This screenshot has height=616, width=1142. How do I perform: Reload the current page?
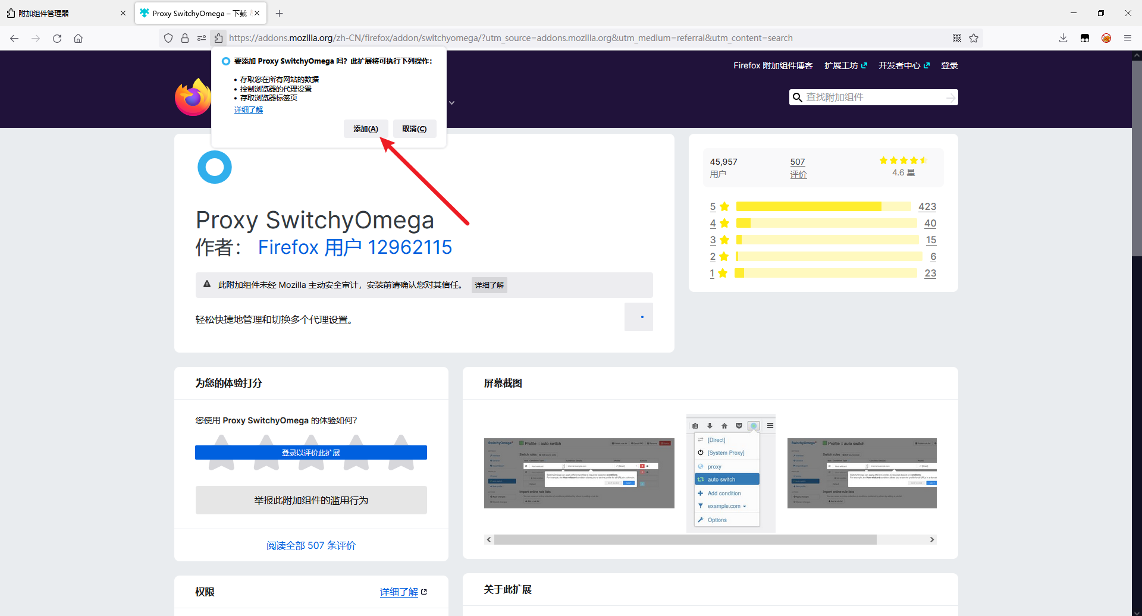[57, 38]
